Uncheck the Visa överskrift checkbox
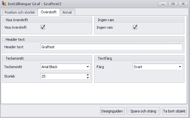Image resolution: width=190 pixels, height=118 pixels. [x=43, y=27]
